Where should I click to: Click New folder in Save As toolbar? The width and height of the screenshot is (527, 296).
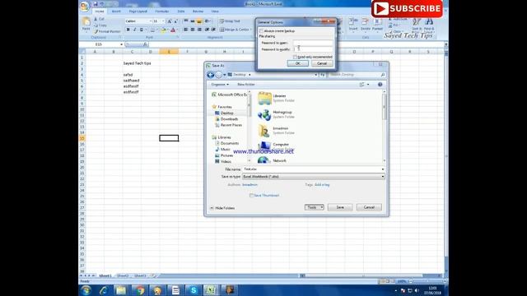246,85
